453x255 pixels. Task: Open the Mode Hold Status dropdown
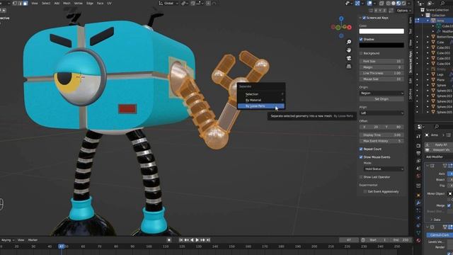[384, 169]
